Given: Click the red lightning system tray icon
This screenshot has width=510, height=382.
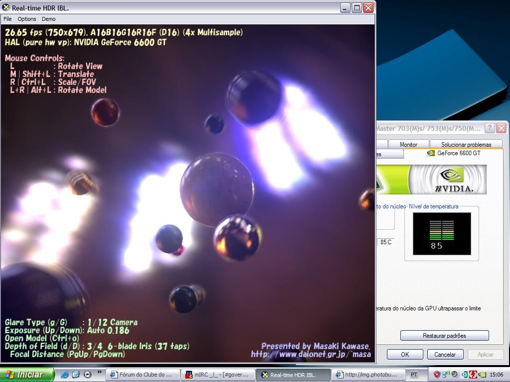Looking at the screenshot, I should pyautogui.click(x=473, y=375).
